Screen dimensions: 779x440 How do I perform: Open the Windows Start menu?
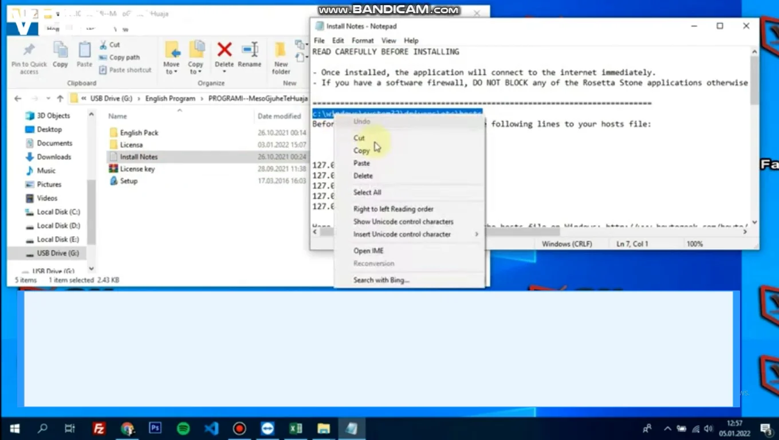point(15,429)
